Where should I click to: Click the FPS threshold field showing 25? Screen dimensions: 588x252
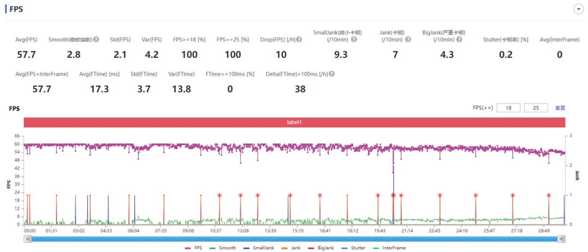pyautogui.click(x=536, y=108)
